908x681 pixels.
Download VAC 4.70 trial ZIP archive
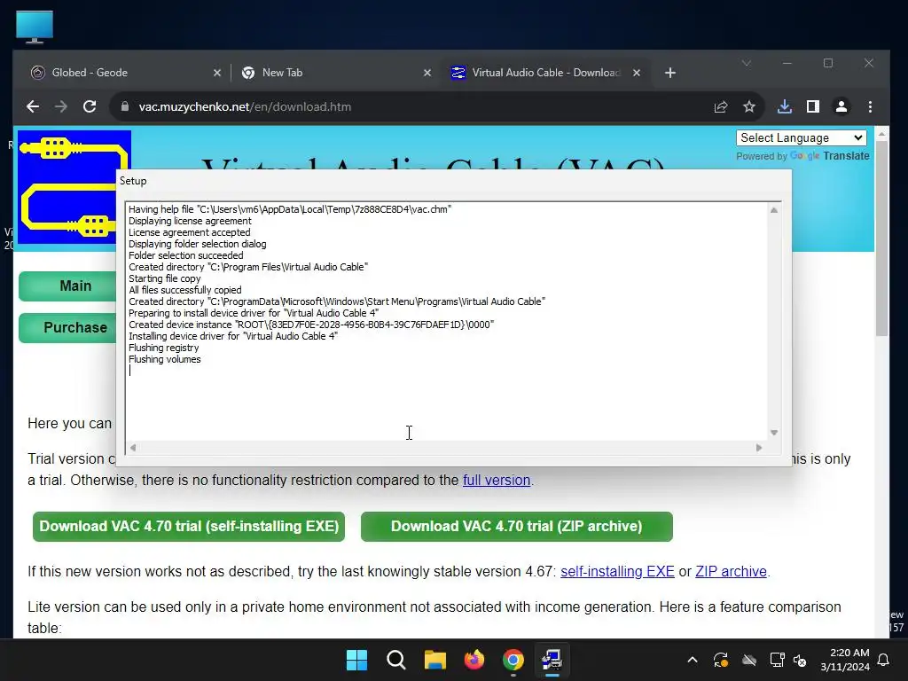pos(517,527)
